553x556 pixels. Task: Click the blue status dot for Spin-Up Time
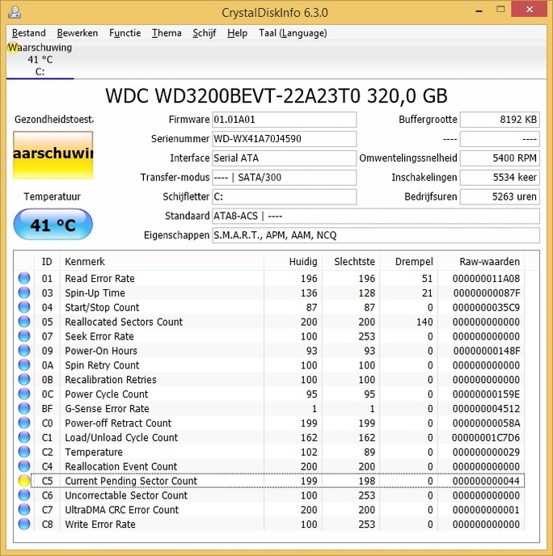coord(24,293)
